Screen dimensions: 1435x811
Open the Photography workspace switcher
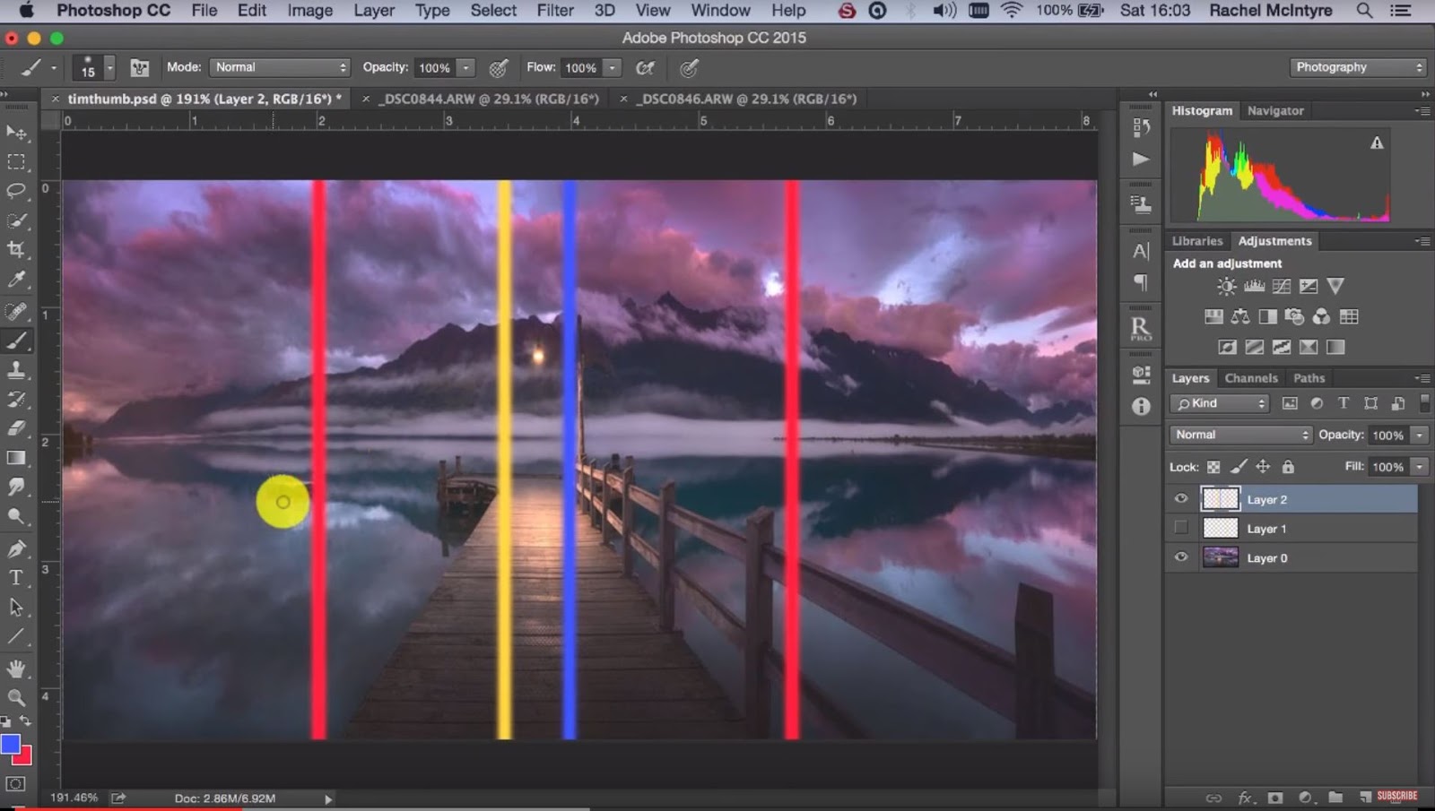pos(1357,66)
